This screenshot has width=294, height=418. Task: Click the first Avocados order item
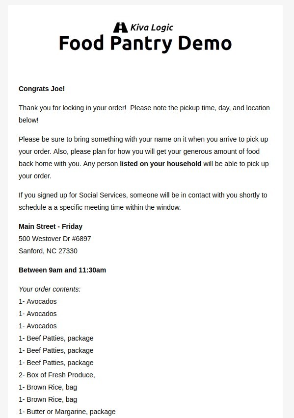38,301
